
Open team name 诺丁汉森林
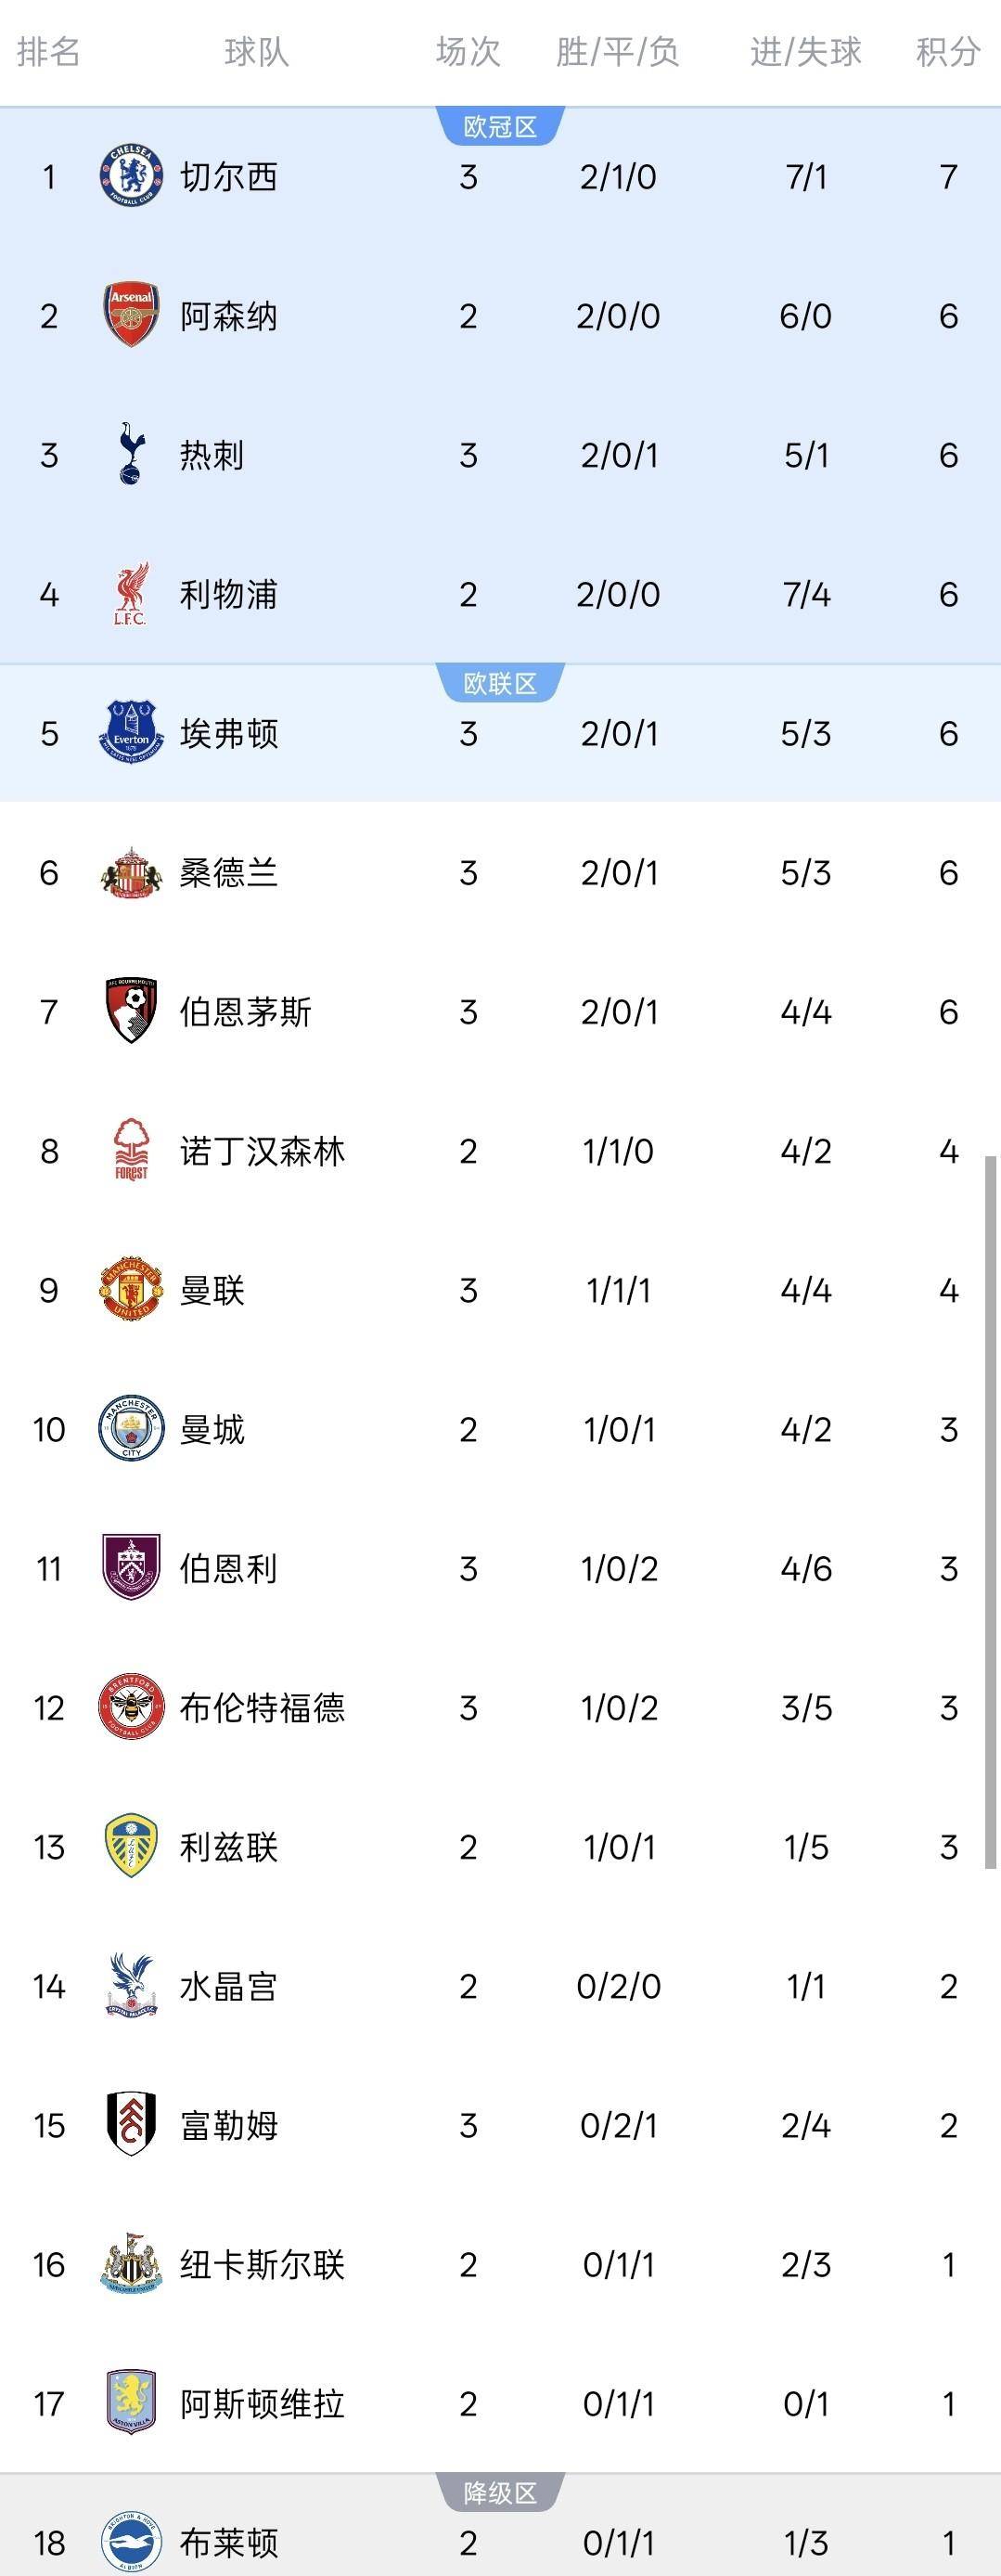click(x=262, y=1151)
